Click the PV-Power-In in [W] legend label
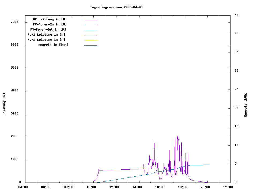257x193 pixels. point(52,24)
